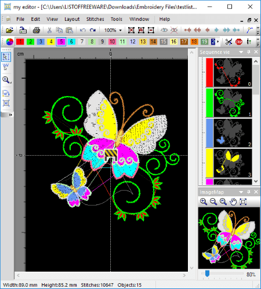The width and height of the screenshot is (261, 289).
Task: Pin the Sequence view panel
Action: (249, 52)
